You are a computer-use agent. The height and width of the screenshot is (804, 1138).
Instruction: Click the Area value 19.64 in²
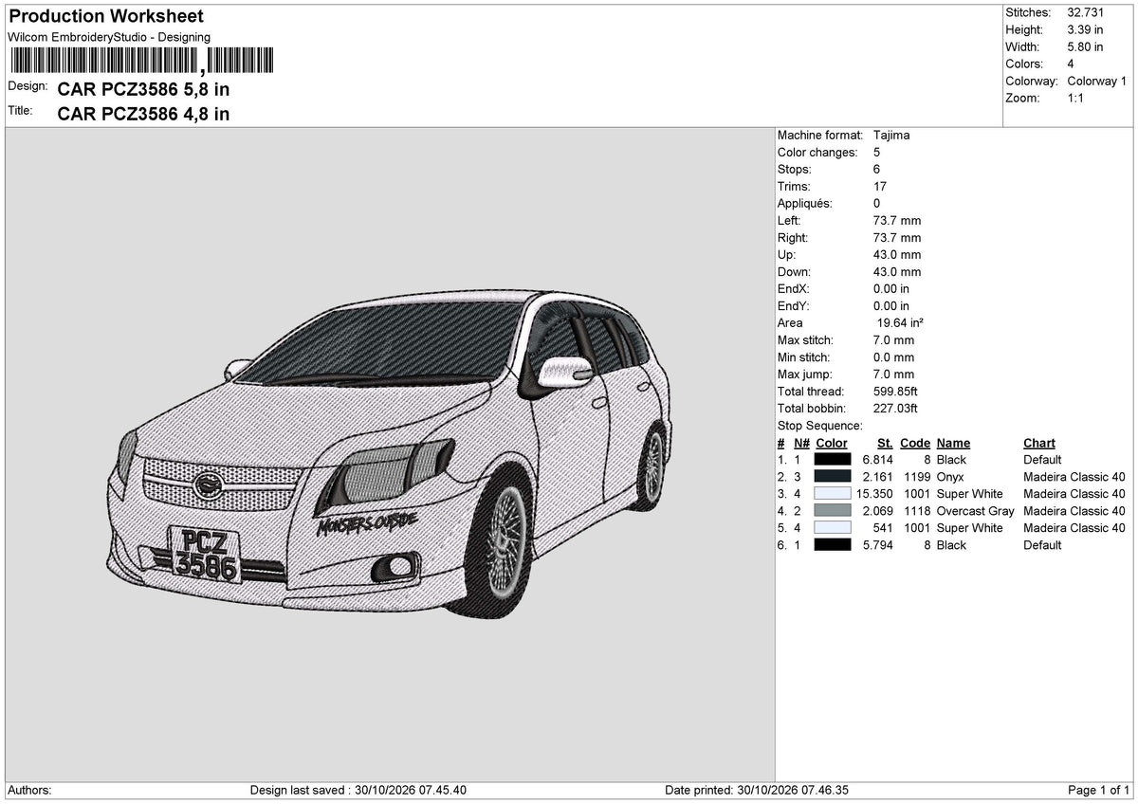[x=900, y=322]
